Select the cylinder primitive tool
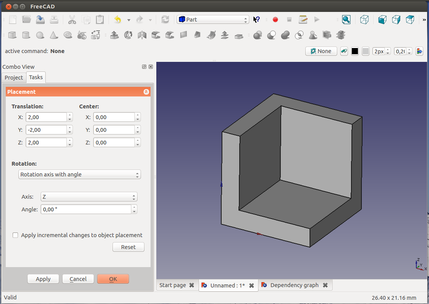 click(26, 35)
